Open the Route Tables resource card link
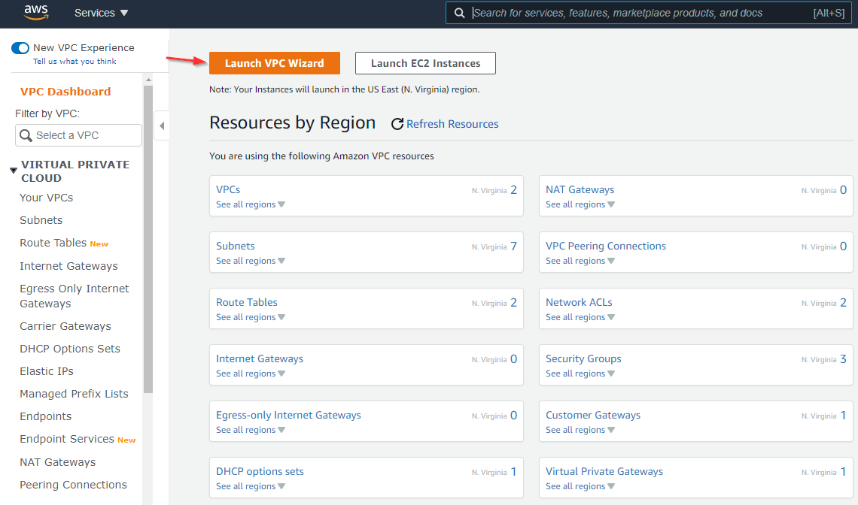The height and width of the screenshot is (505, 858). coord(247,302)
